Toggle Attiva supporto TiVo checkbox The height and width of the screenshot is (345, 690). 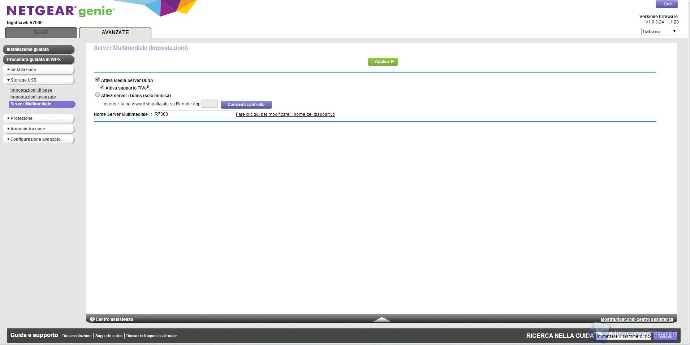point(102,87)
